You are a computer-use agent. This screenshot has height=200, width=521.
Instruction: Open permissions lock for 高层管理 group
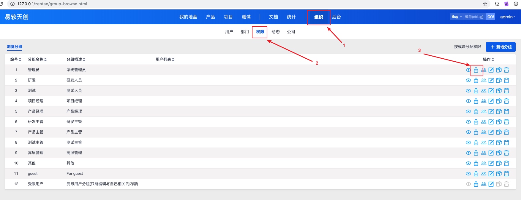[x=476, y=153]
